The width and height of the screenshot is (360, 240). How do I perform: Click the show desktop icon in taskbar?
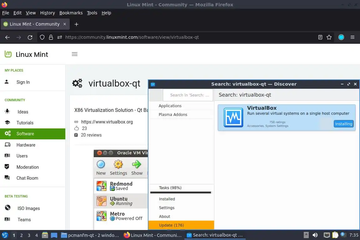point(54,235)
